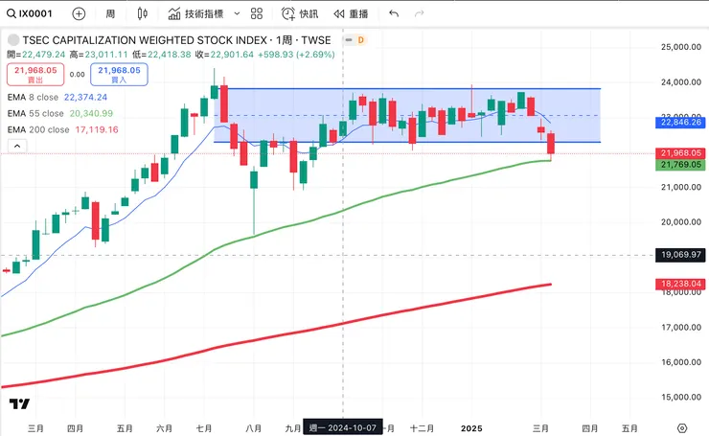This screenshot has width=709, height=436.
Task: Click the add symbol plus icon
Action: (79, 14)
